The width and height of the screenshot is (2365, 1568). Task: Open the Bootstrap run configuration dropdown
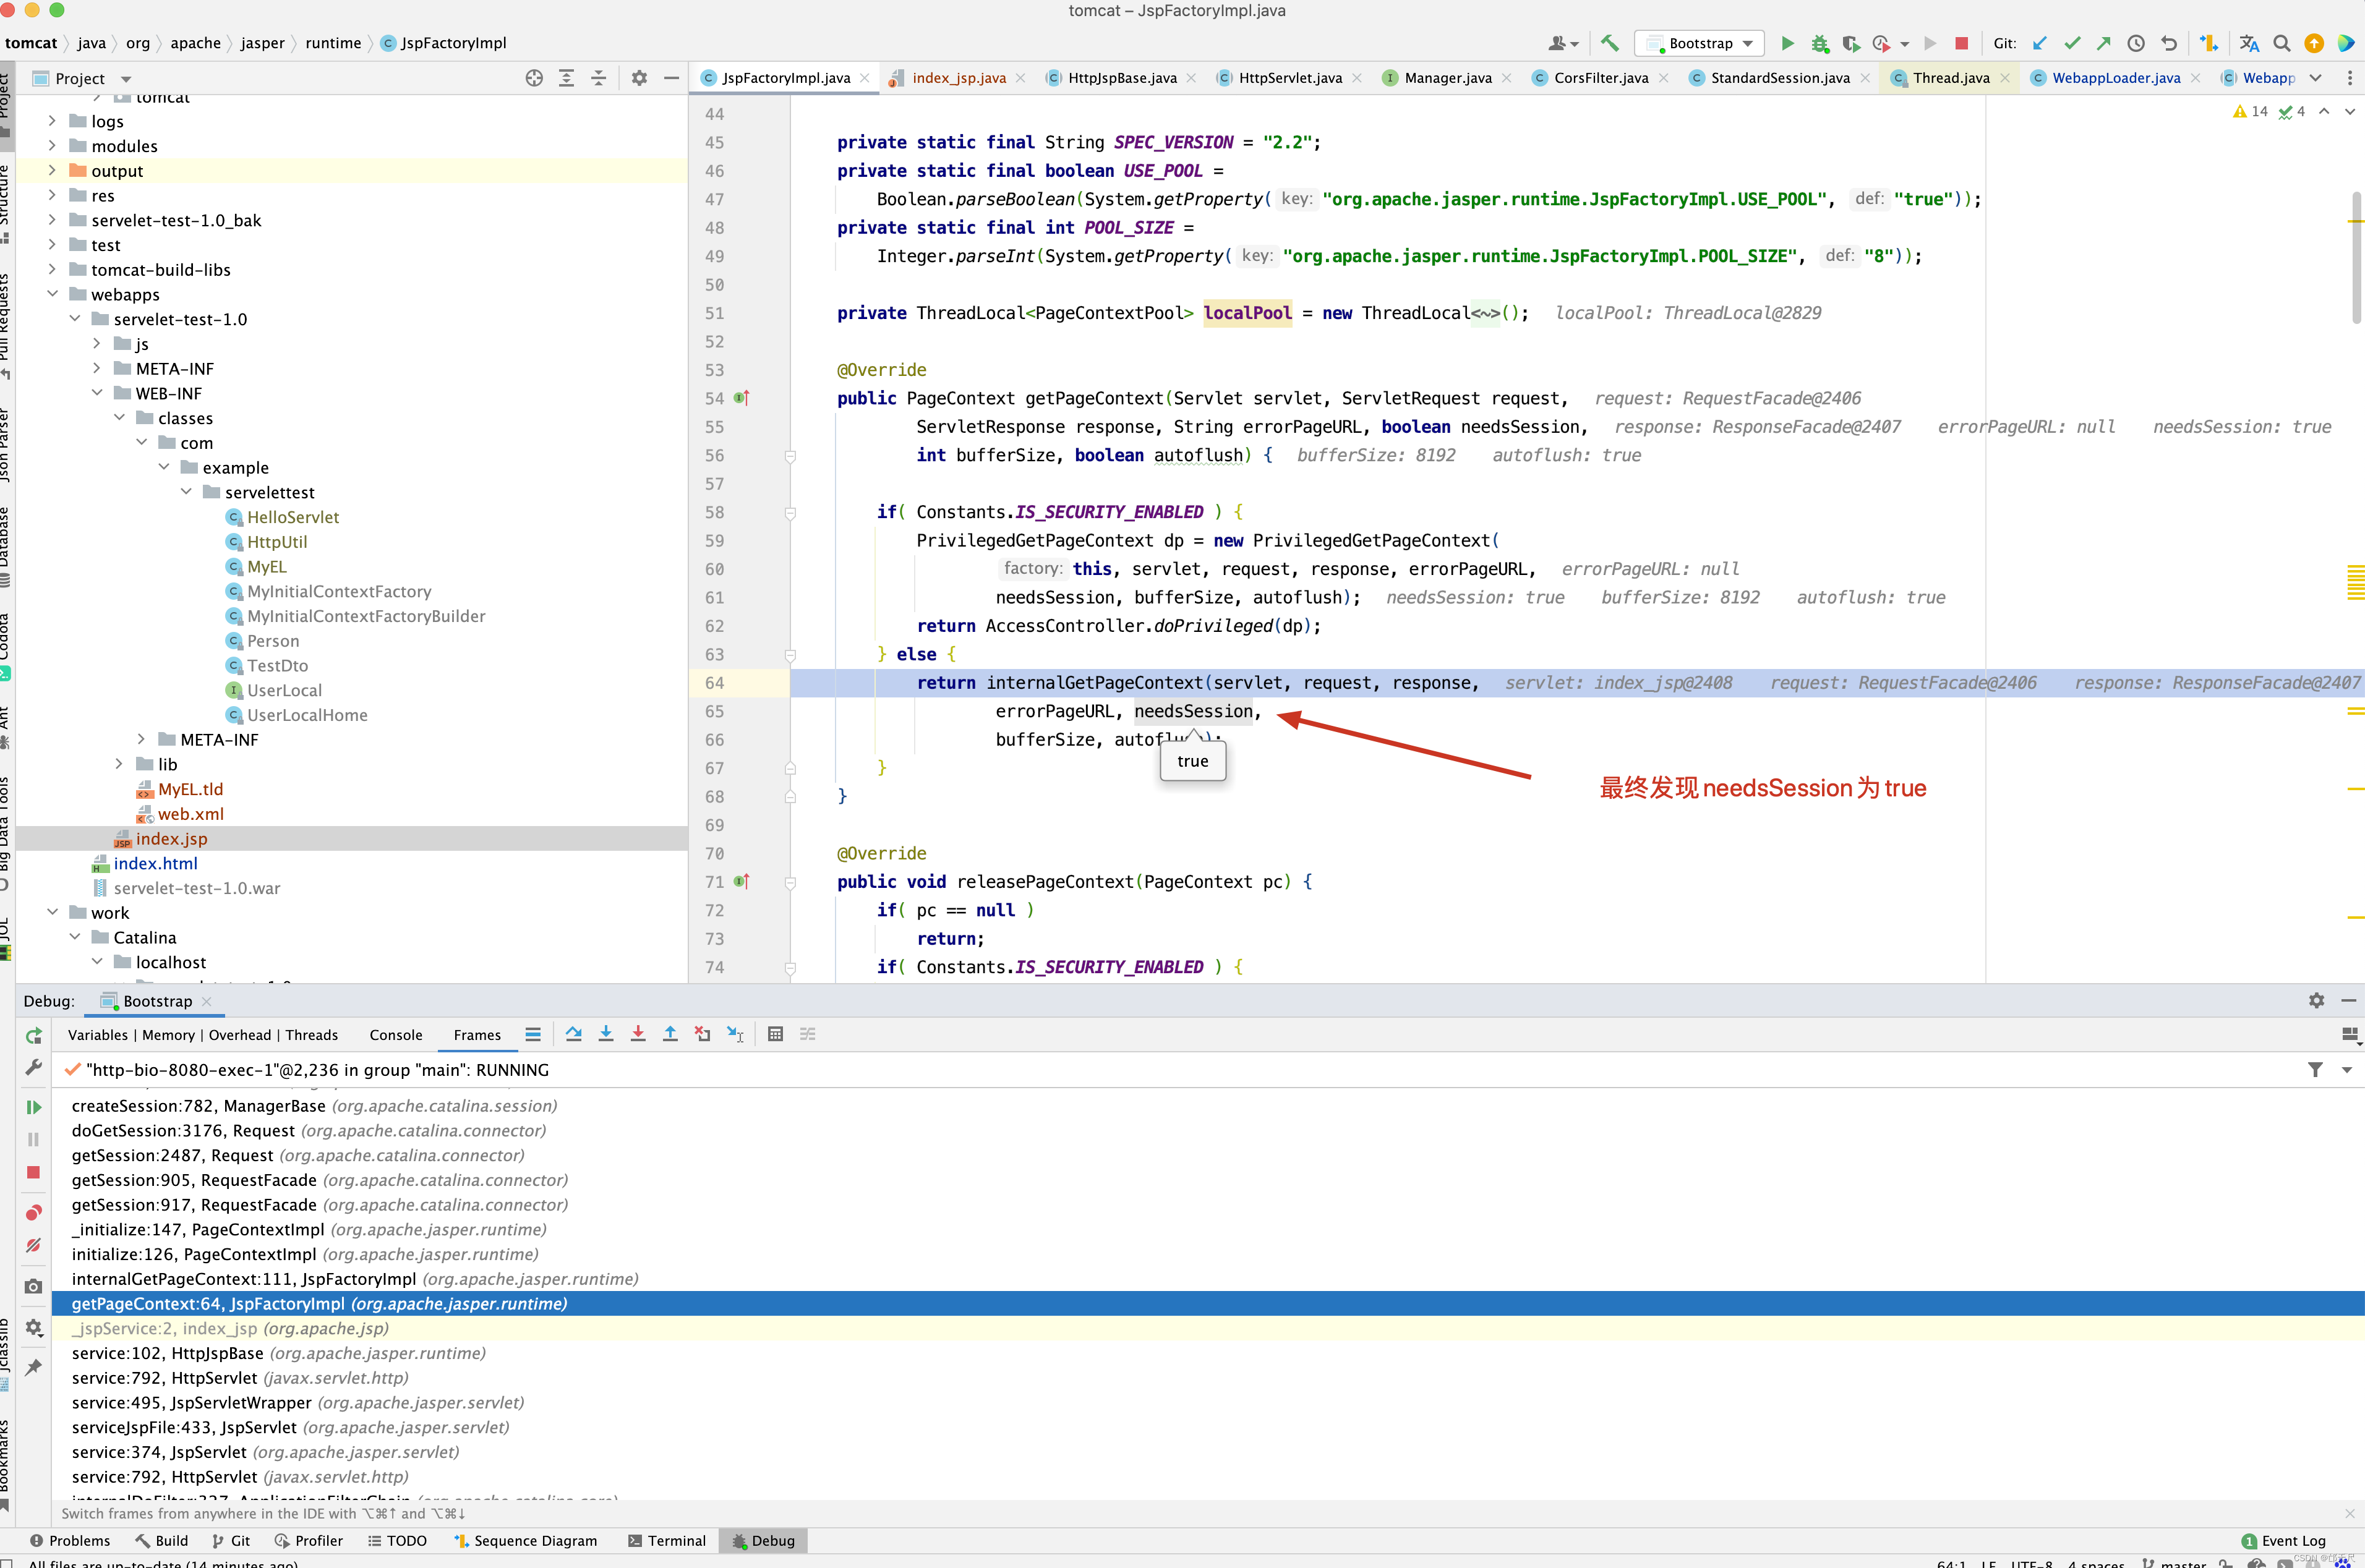(x=1699, y=43)
